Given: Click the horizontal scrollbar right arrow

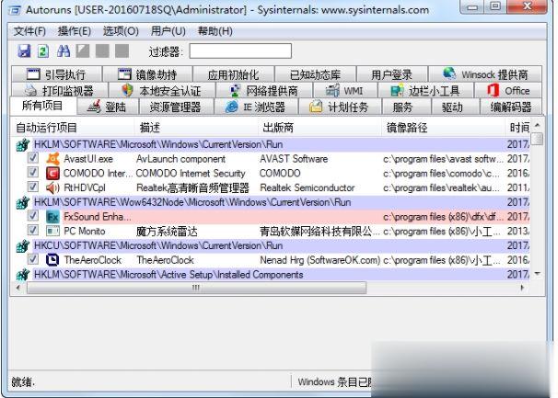Looking at the screenshot, I should click(x=522, y=288).
